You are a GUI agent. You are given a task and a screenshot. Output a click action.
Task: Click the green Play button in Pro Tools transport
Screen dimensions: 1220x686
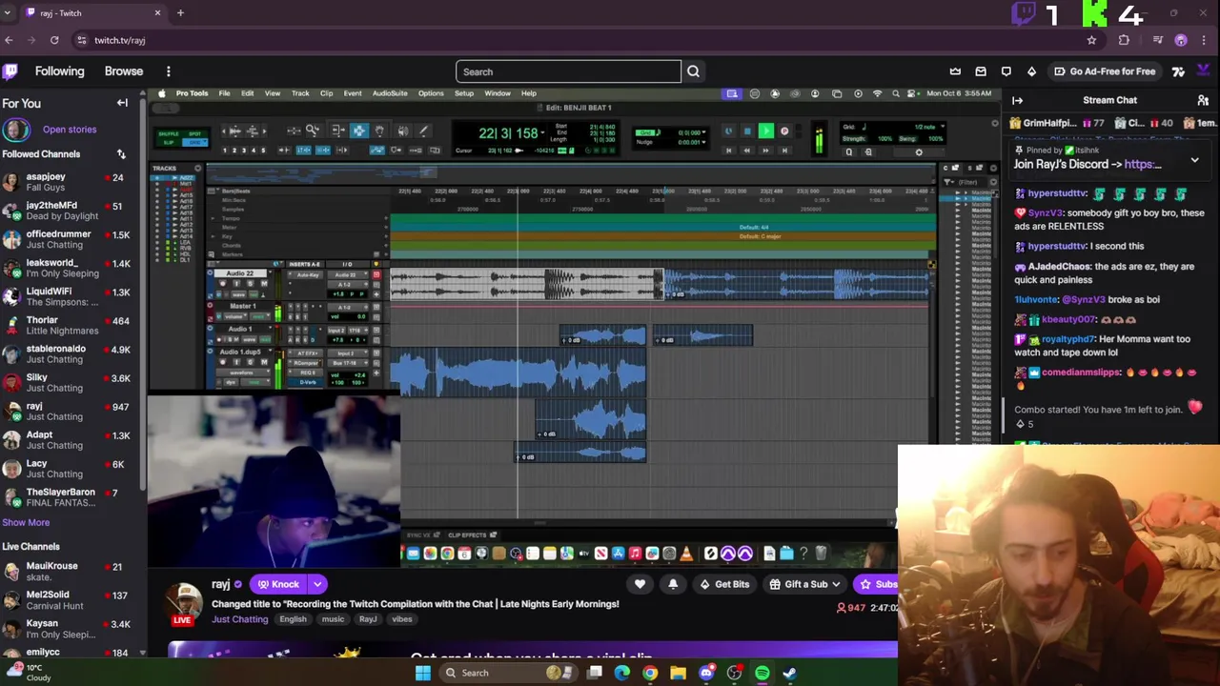point(765,131)
